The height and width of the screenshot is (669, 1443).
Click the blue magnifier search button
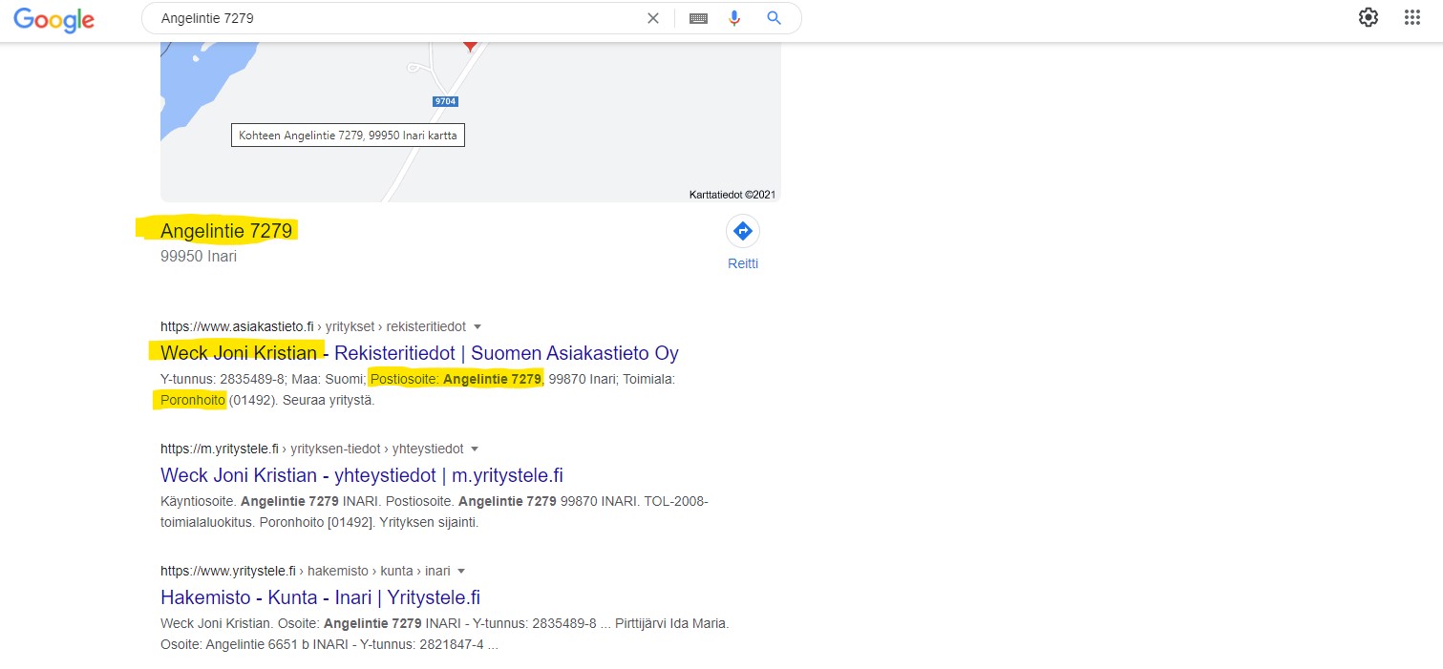pos(775,18)
